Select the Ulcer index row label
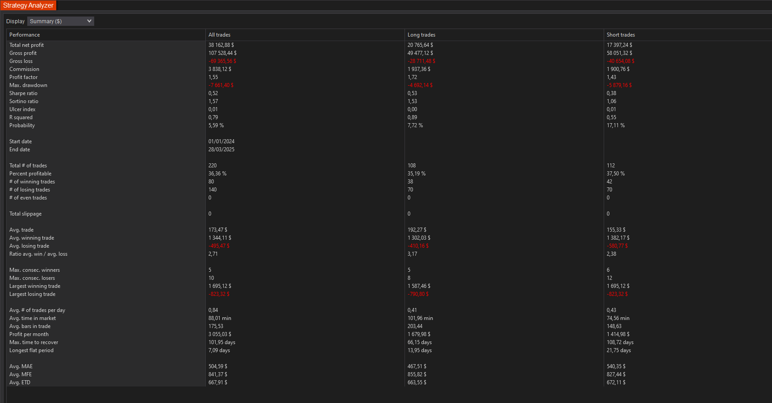 pyautogui.click(x=22, y=109)
